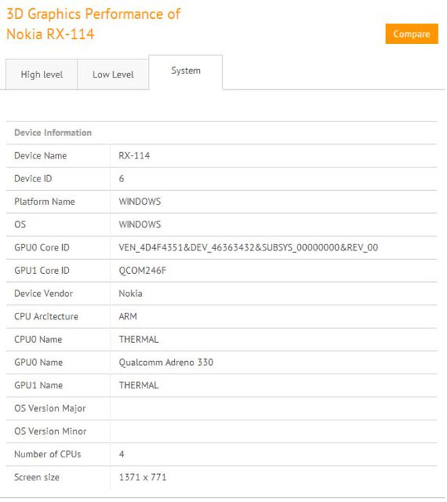Click the OS Version Major label
Viewport: 447px width, 502px height.
click(x=50, y=408)
